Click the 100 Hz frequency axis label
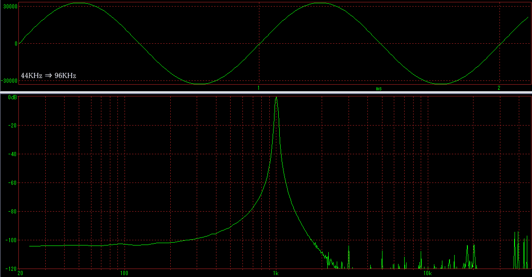 click(x=124, y=273)
